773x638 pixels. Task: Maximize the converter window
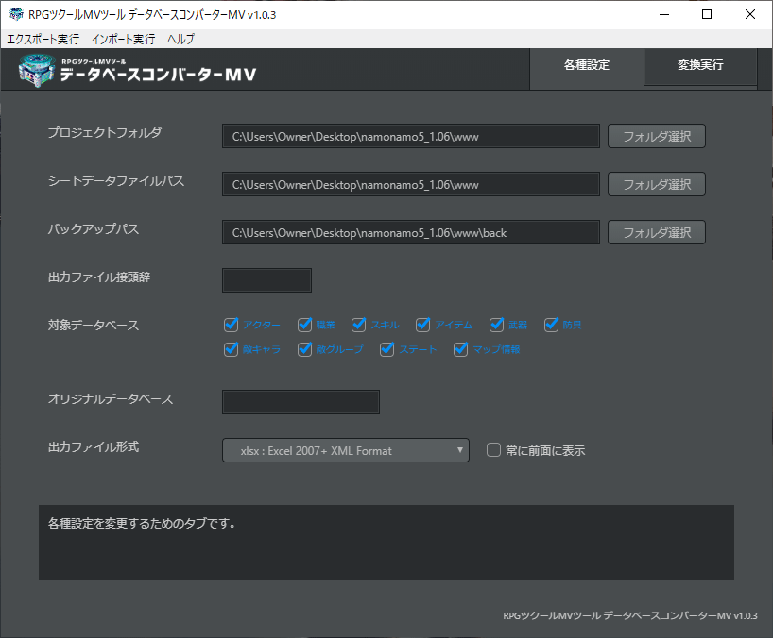point(707,14)
